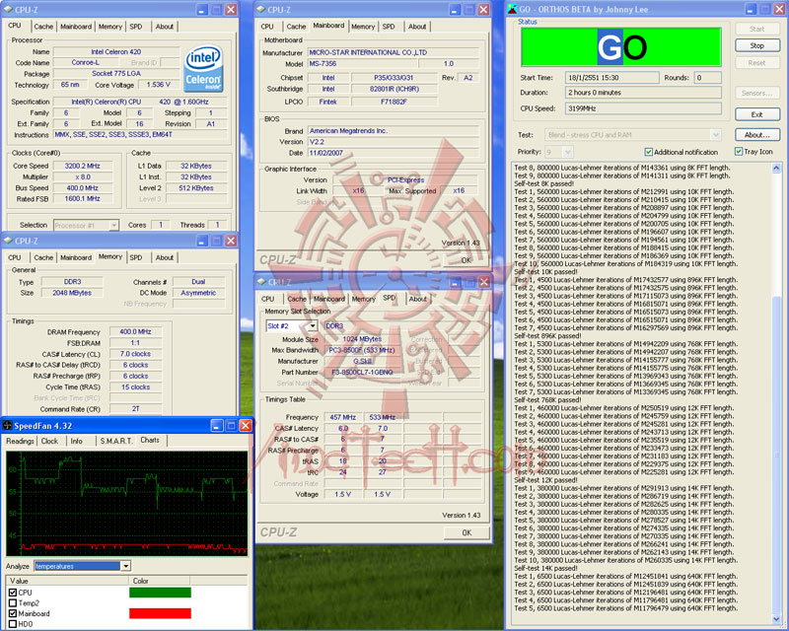Click the DRAM Frequency value 400.0 MHz
This screenshot has height=631, width=789.
135,331
